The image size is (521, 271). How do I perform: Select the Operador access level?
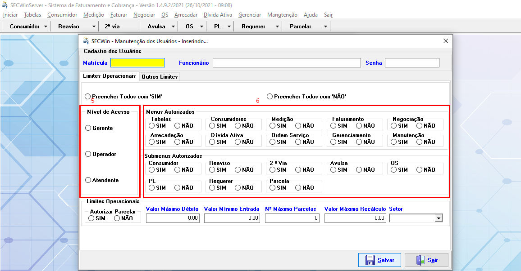tap(88, 154)
